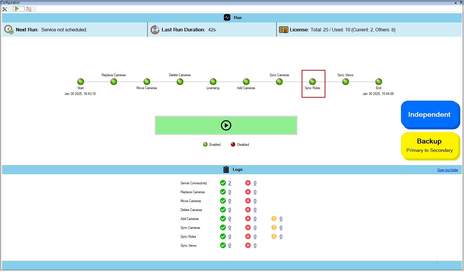
Task: Open the wrench and screwdriver settings tab
Action: tap(5, 9)
